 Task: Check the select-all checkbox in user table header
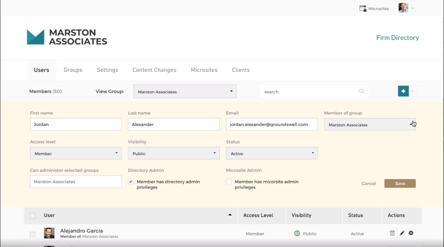[32, 215]
